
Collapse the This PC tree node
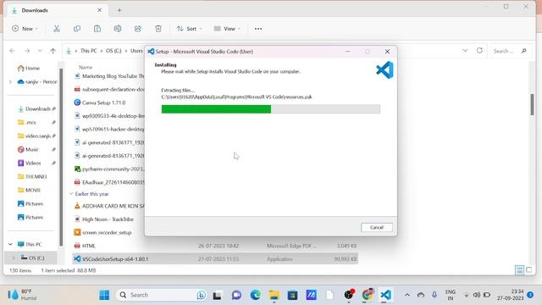click(x=10, y=244)
